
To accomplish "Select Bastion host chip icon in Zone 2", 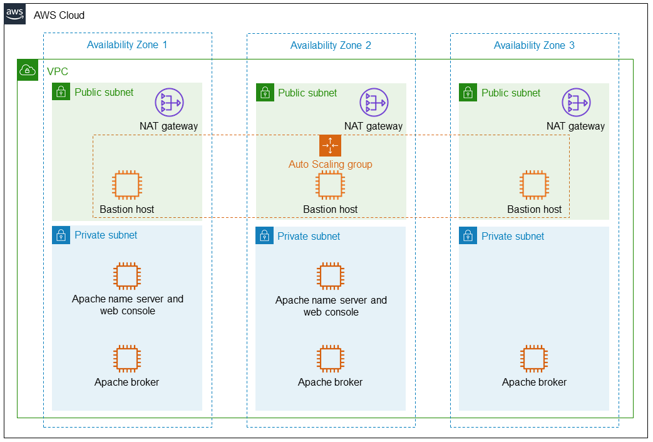I will click(x=330, y=185).
